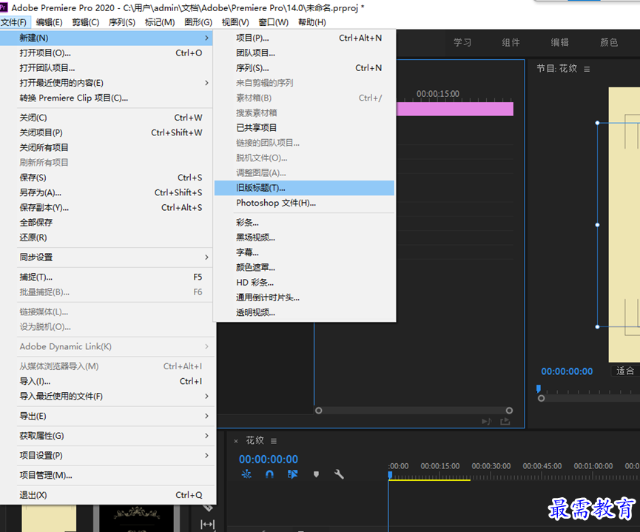Open the 编辑(E) menu
Screen dimensions: 640x532
(49, 22)
